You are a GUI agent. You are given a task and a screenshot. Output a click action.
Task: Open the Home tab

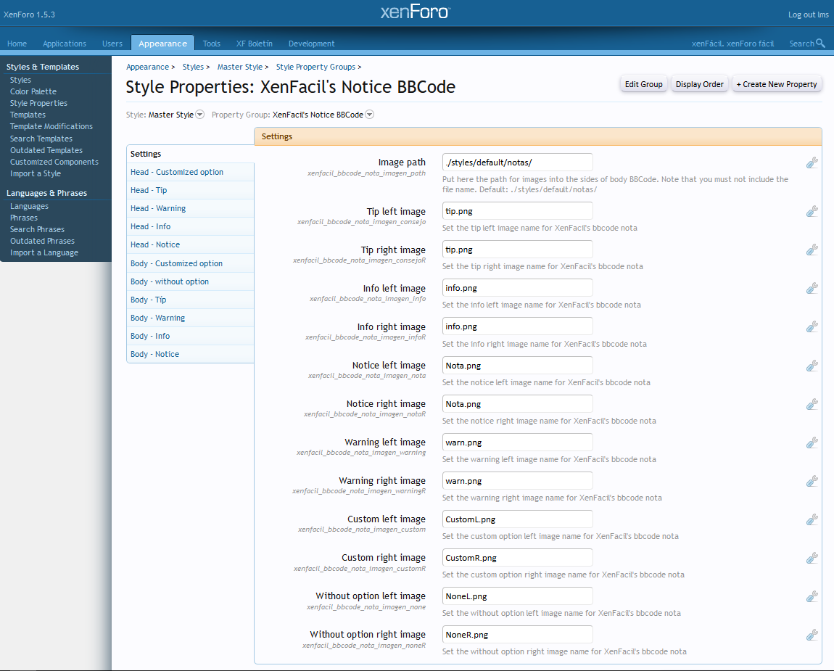[x=17, y=44]
